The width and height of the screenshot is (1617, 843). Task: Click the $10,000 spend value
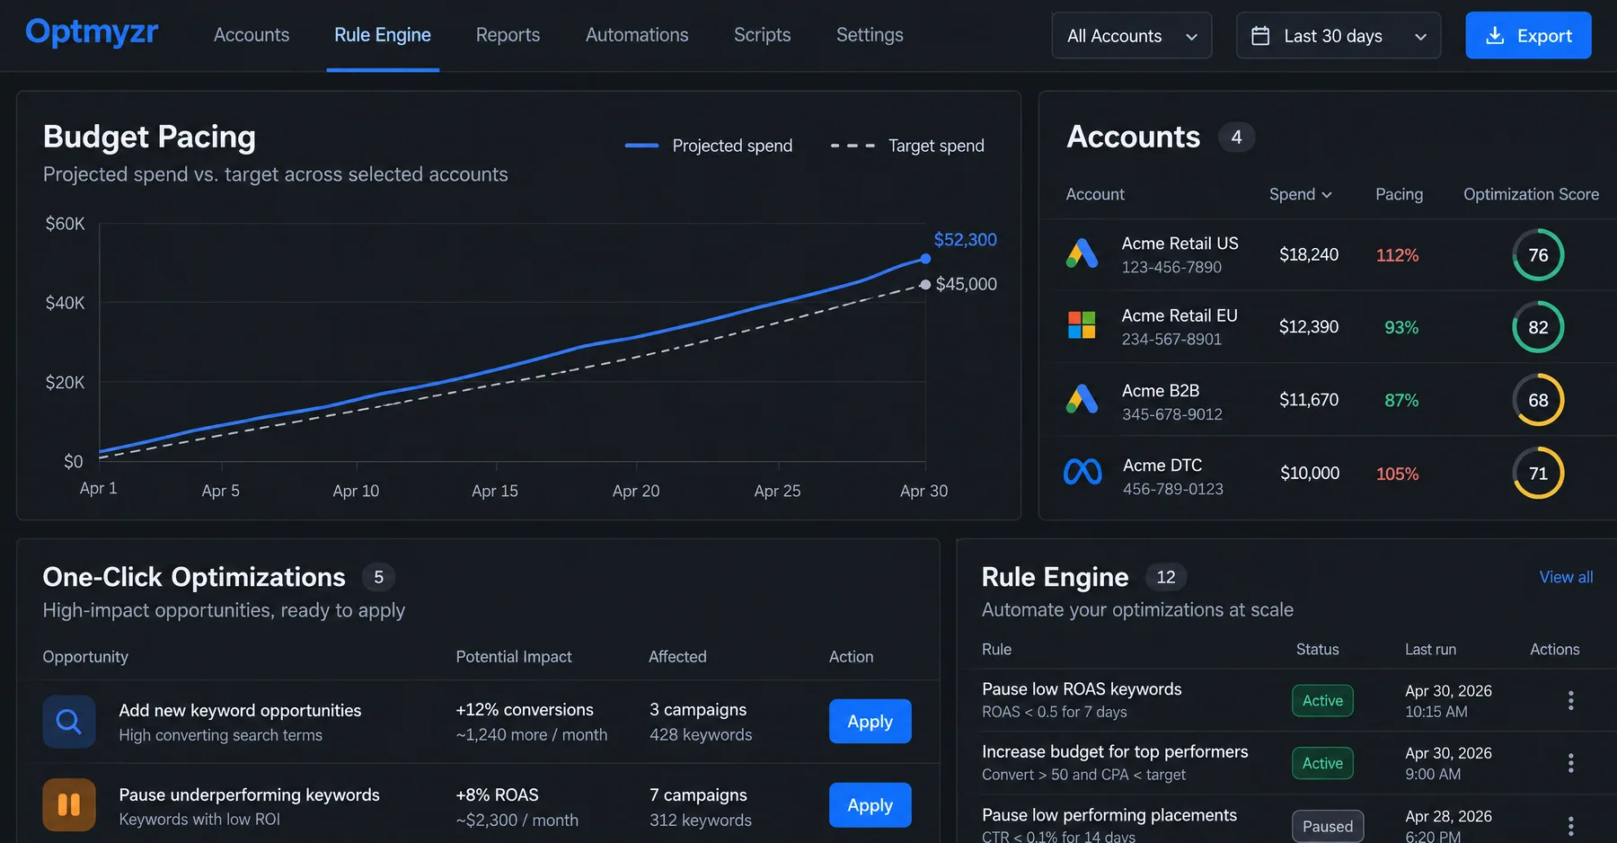(1310, 473)
